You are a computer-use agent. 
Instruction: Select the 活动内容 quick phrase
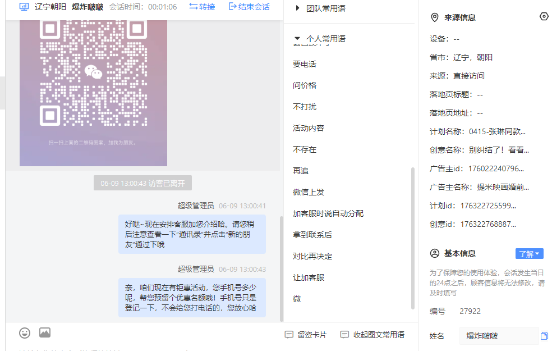309,128
